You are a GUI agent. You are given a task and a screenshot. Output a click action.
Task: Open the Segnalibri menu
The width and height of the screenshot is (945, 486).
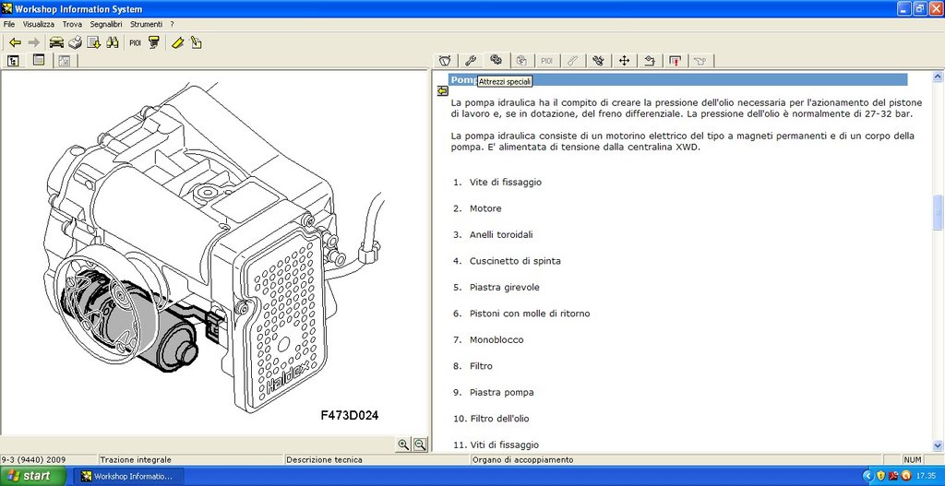coord(106,25)
